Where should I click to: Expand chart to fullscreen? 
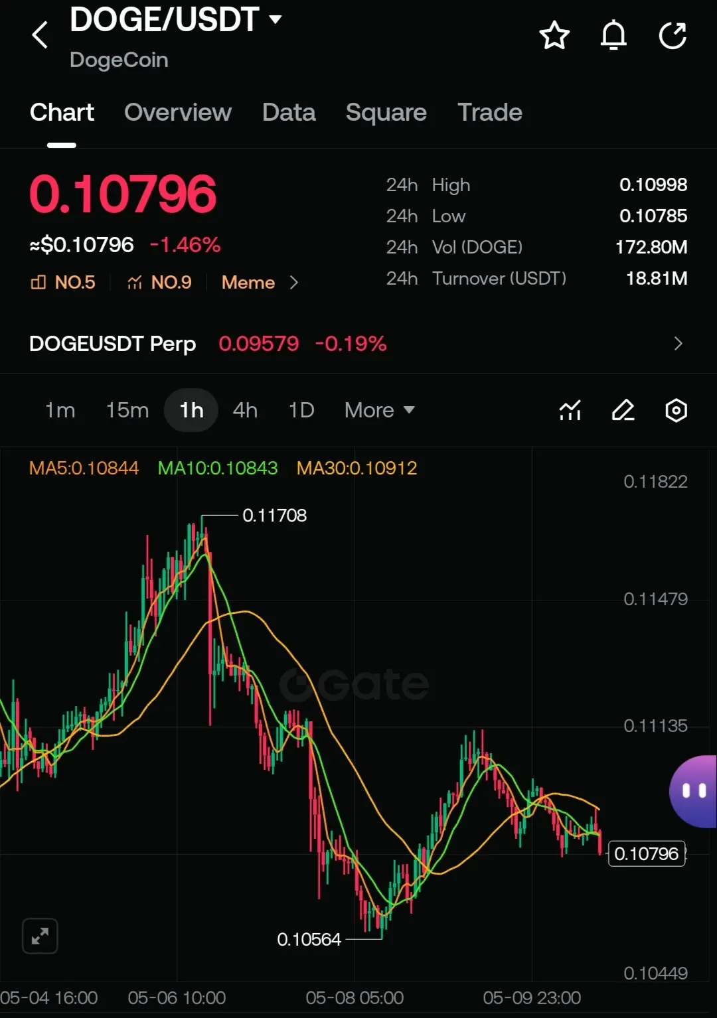pyautogui.click(x=40, y=936)
